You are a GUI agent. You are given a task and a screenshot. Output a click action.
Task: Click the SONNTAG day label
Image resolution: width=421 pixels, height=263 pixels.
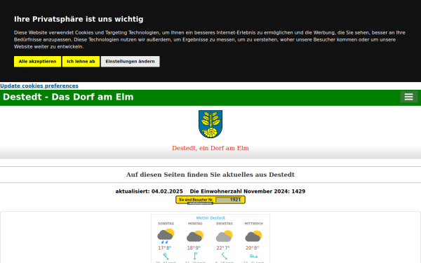coord(166,224)
